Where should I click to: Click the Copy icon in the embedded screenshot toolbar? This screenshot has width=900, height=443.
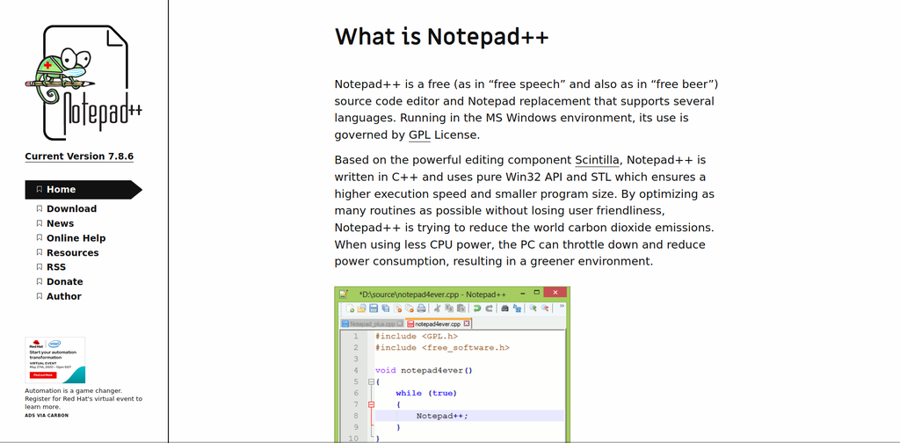(x=449, y=309)
